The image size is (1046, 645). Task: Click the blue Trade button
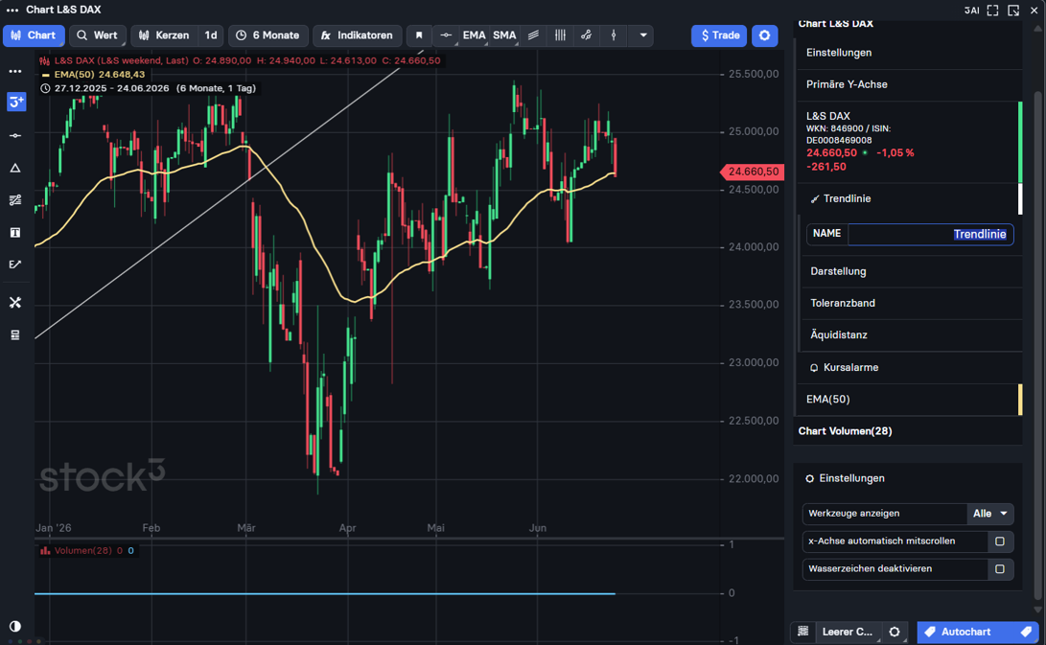click(x=719, y=35)
